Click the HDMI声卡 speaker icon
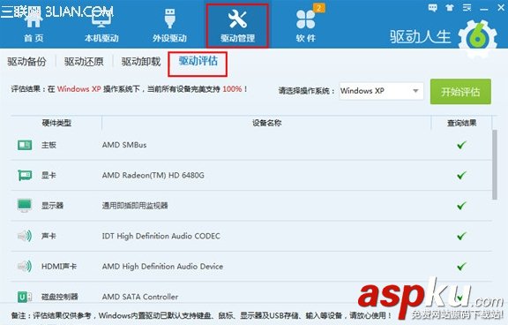Screen dimensions: 508x325 [25, 267]
